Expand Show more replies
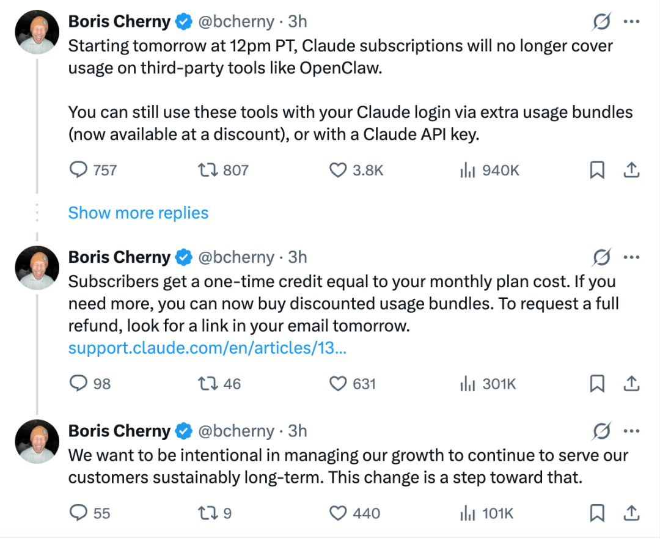This screenshot has width=660, height=539. pos(138,213)
